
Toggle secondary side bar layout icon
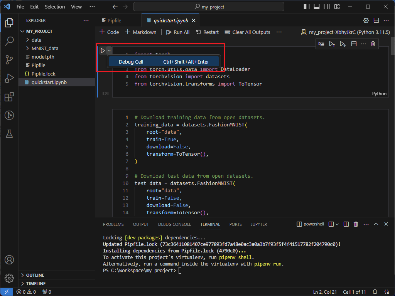click(x=327, y=7)
